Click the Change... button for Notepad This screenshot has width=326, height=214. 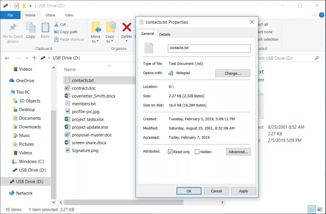(x=232, y=73)
